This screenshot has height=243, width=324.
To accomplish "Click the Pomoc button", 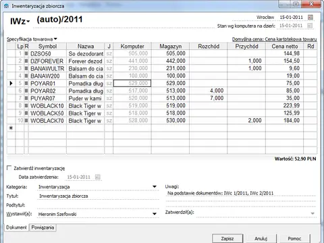I will 294,238.
